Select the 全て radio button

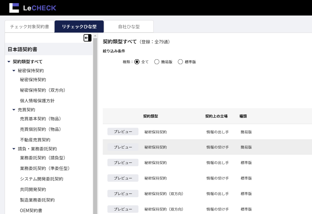pos(137,62)
